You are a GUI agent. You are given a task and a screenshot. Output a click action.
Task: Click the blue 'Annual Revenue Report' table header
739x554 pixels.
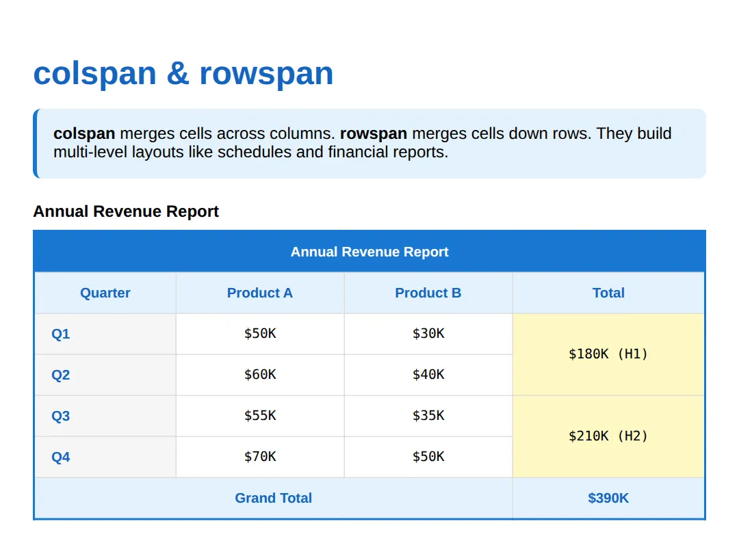pyautogui.click(x=369, y=251)
